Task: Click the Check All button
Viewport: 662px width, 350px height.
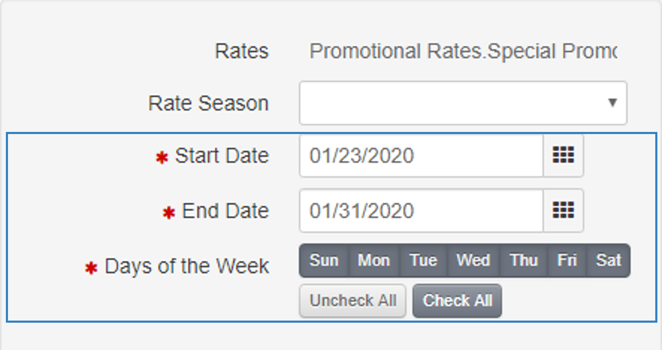Action: (x=457, y=301)
